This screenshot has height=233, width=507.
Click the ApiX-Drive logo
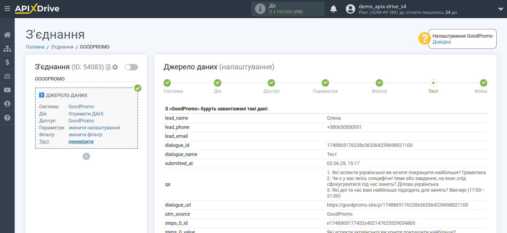pos(37,9)
